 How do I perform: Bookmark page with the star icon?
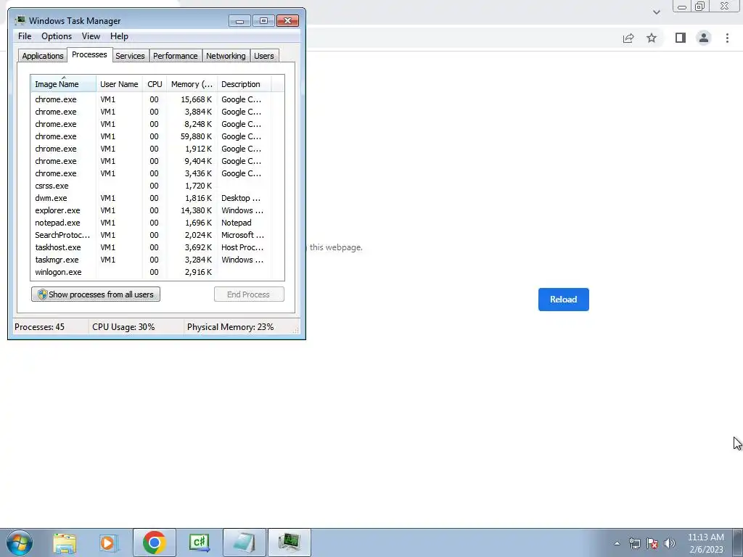(x=652, y=38)
